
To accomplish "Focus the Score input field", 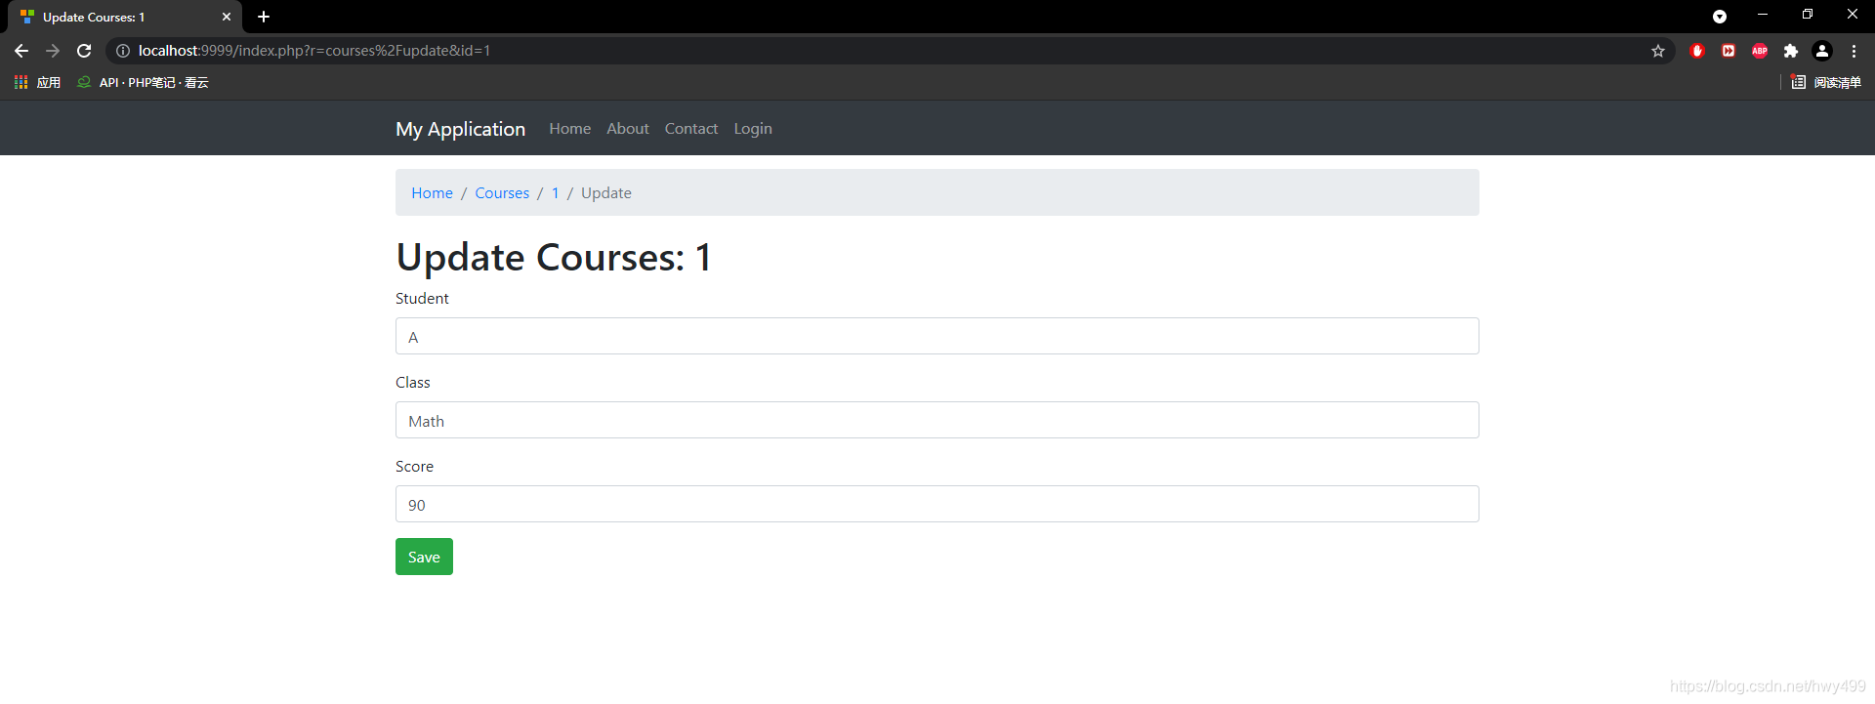I will [937, 504].
